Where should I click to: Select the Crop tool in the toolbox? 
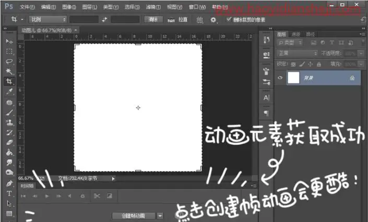(x=9, y=81)
